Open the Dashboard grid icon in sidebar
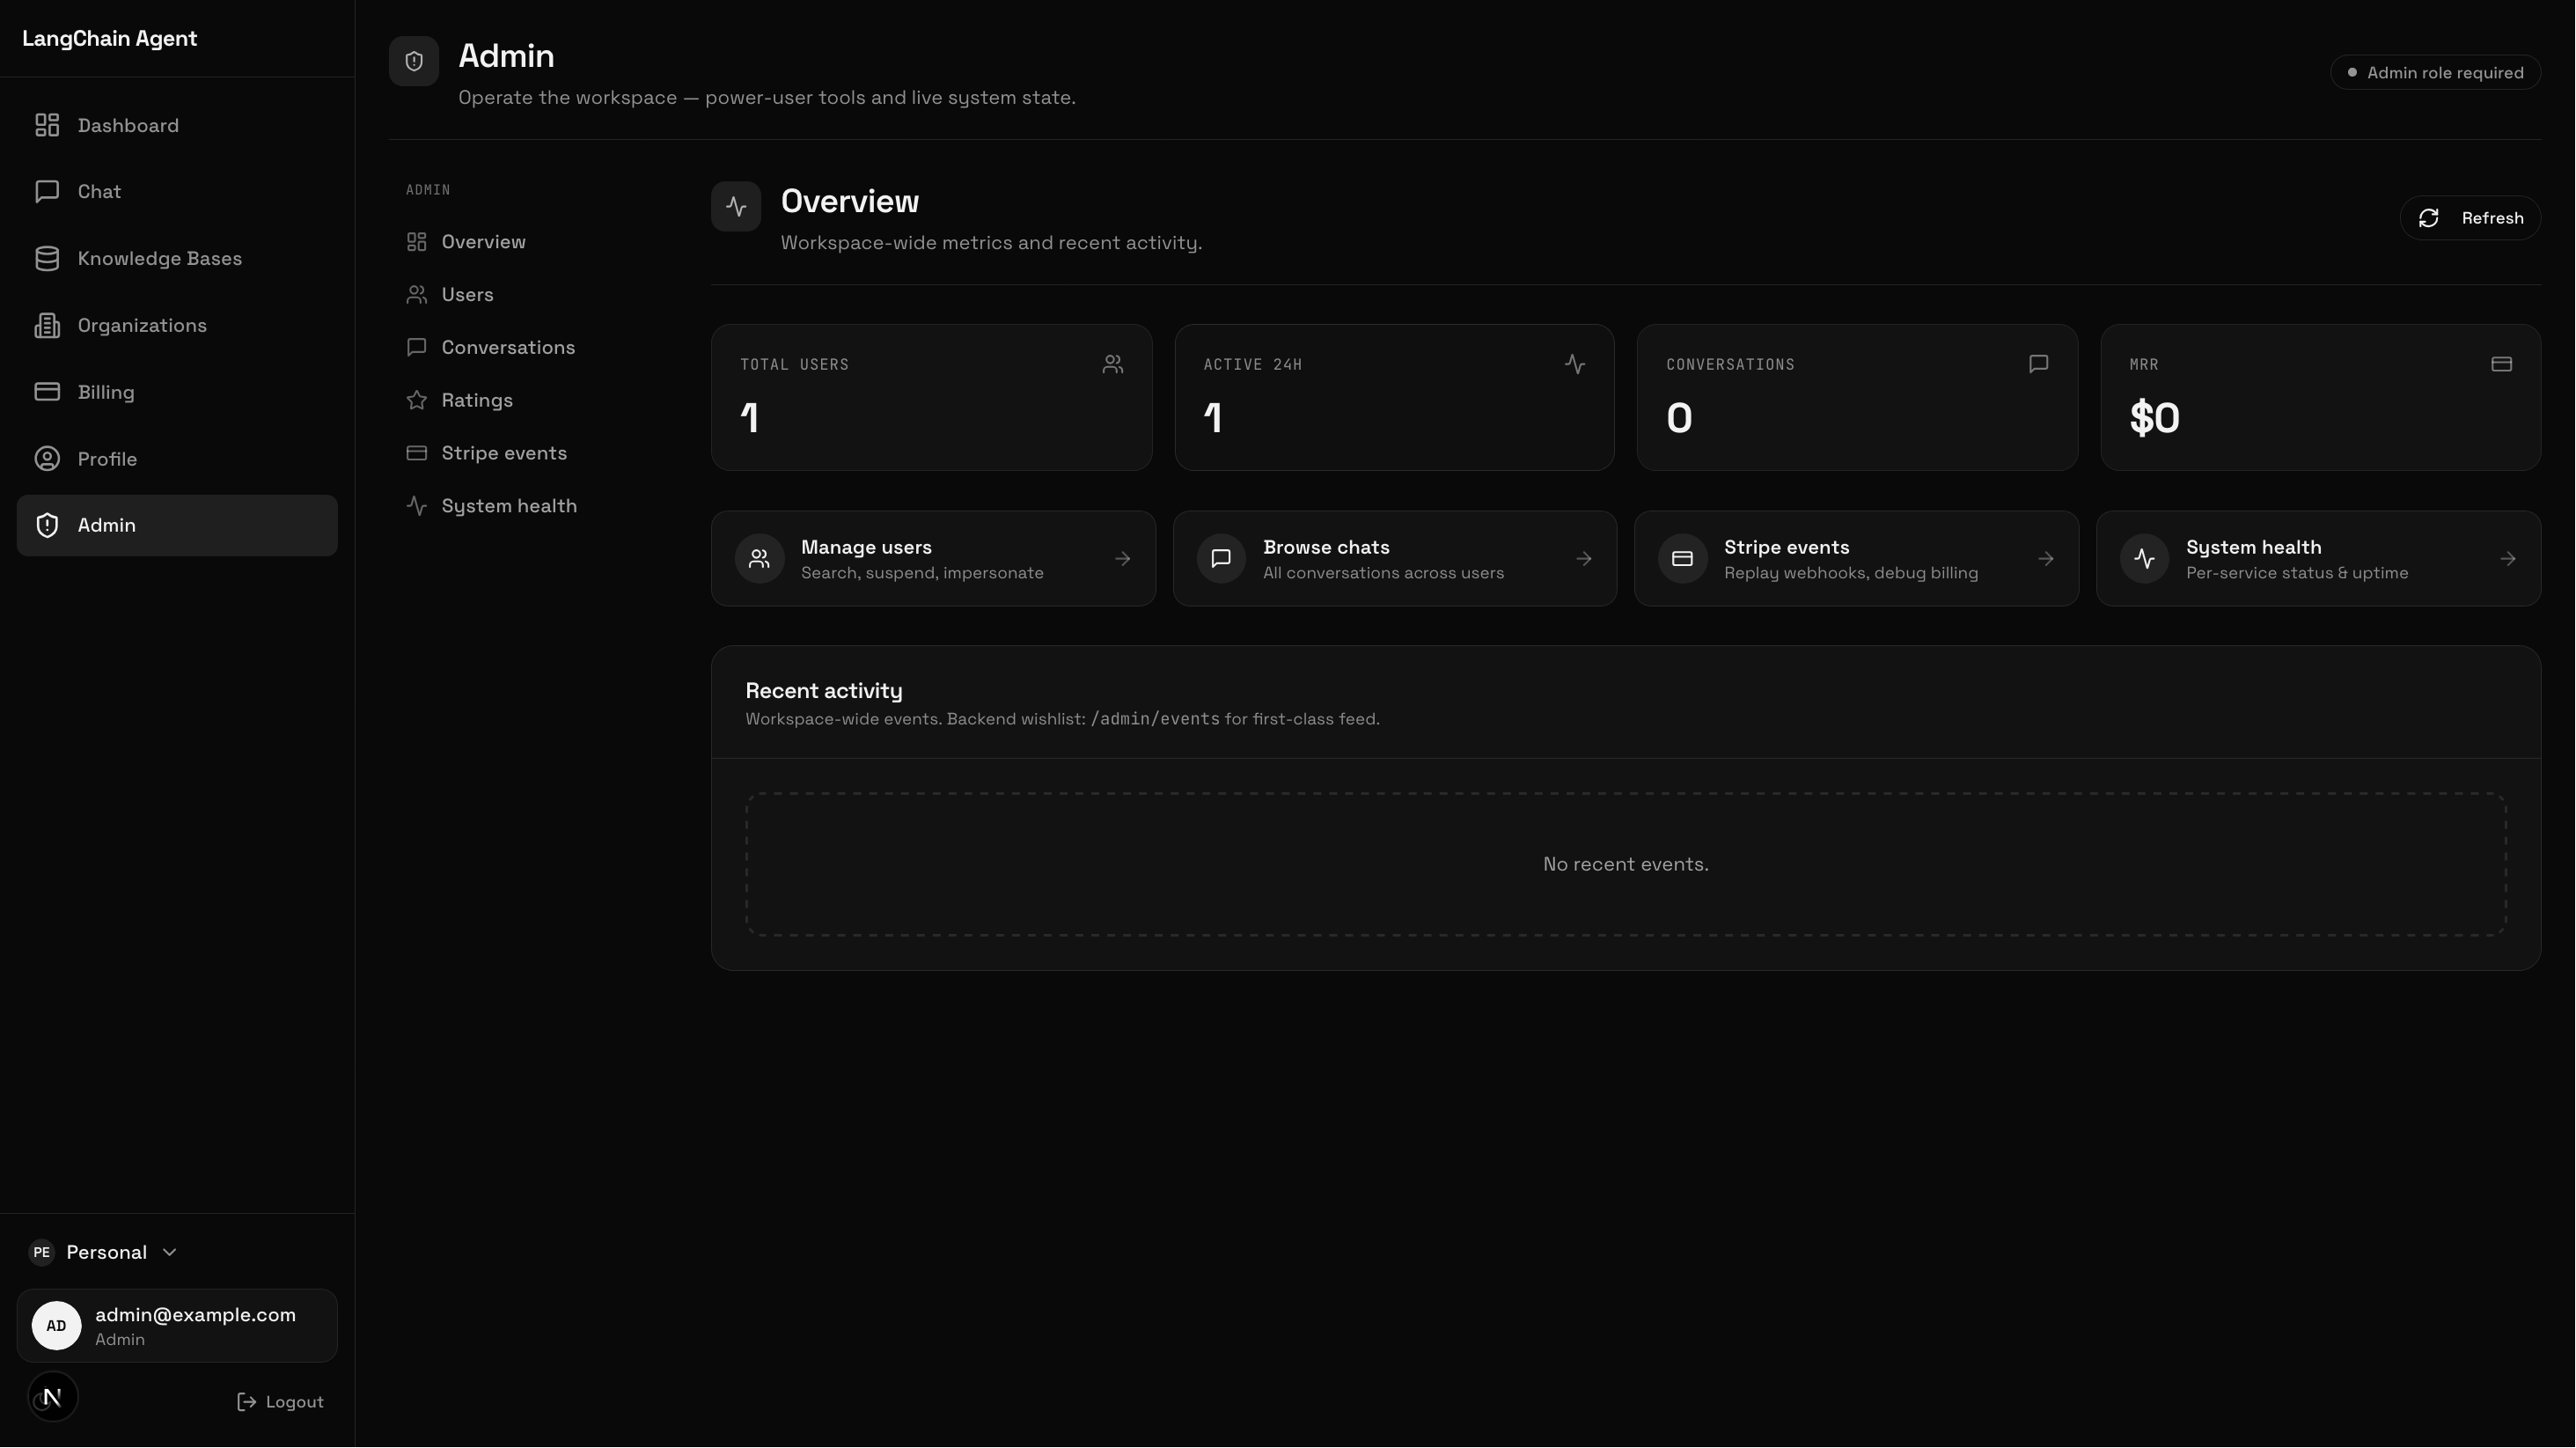The width and height of the screenshot is (2576, 1448). tap(47, 125)
